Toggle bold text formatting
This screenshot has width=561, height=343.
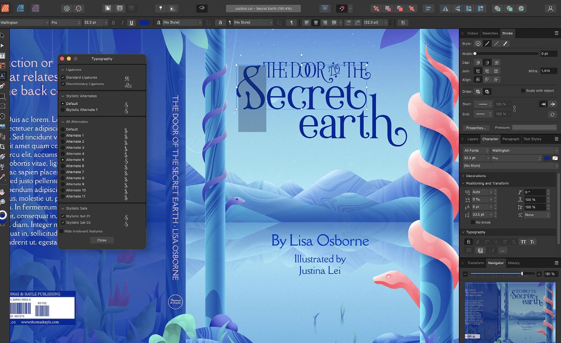coord(113,23)
